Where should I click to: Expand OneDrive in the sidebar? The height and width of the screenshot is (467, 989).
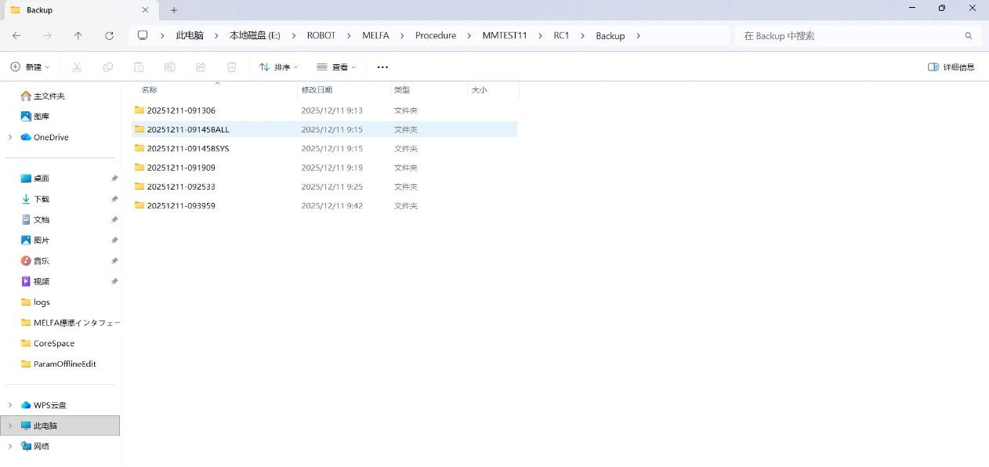point(9,137)
